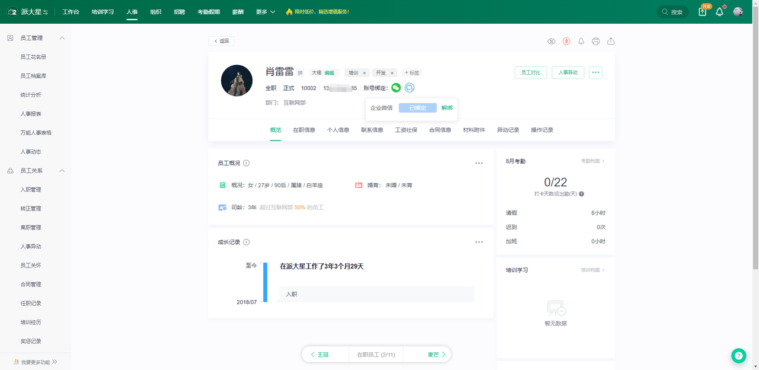The height and width of the screenshot is (370, 759).
Task: Switch to the 合同信息 tab
Action: (440, 130)
